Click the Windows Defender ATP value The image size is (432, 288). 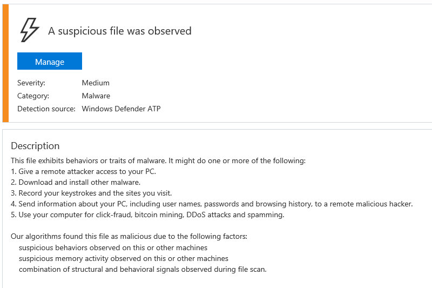click(121, 109)
